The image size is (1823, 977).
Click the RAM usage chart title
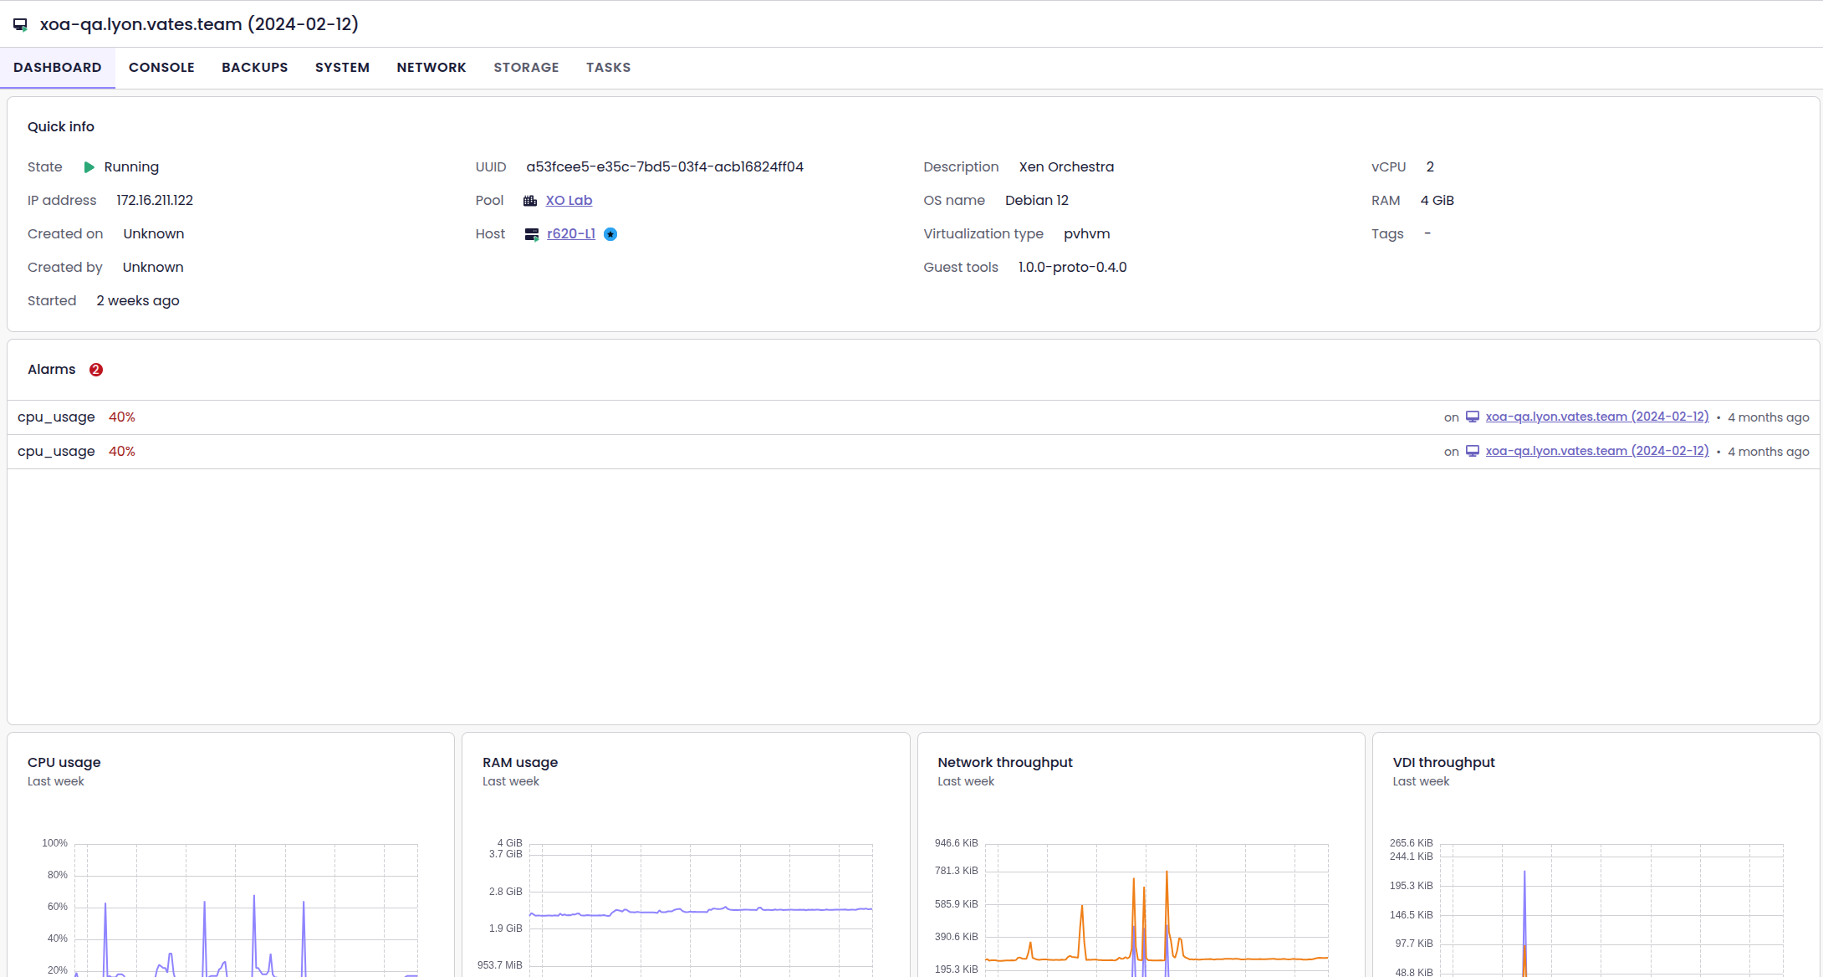point(520,763)
